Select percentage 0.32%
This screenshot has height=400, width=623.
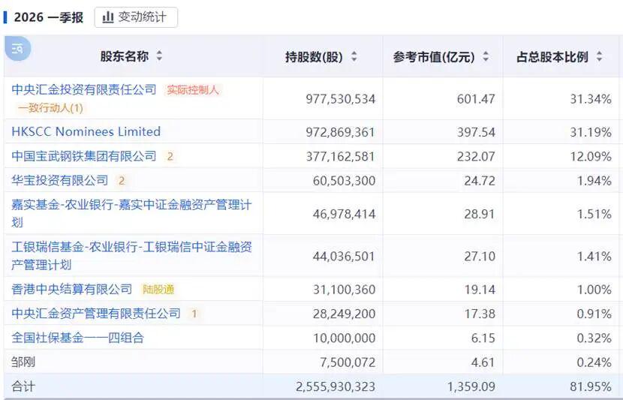pos(594,338)
